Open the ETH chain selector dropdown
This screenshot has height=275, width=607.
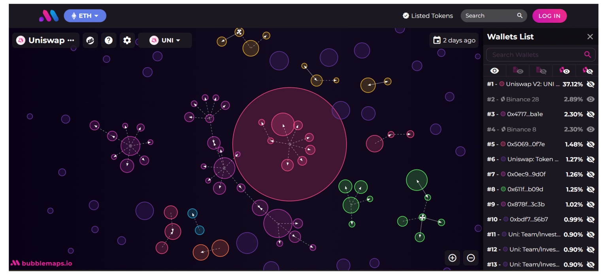coord(85,16)
